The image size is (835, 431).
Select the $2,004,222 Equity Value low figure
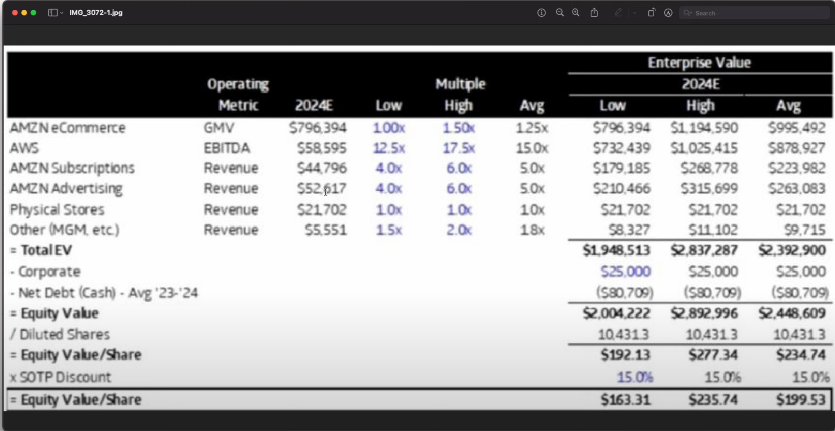point(617,313)
